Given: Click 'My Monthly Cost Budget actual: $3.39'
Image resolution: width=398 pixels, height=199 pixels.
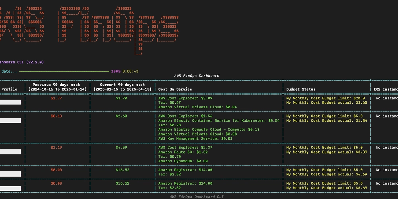Looking at the screenshot, I should 326,152.
